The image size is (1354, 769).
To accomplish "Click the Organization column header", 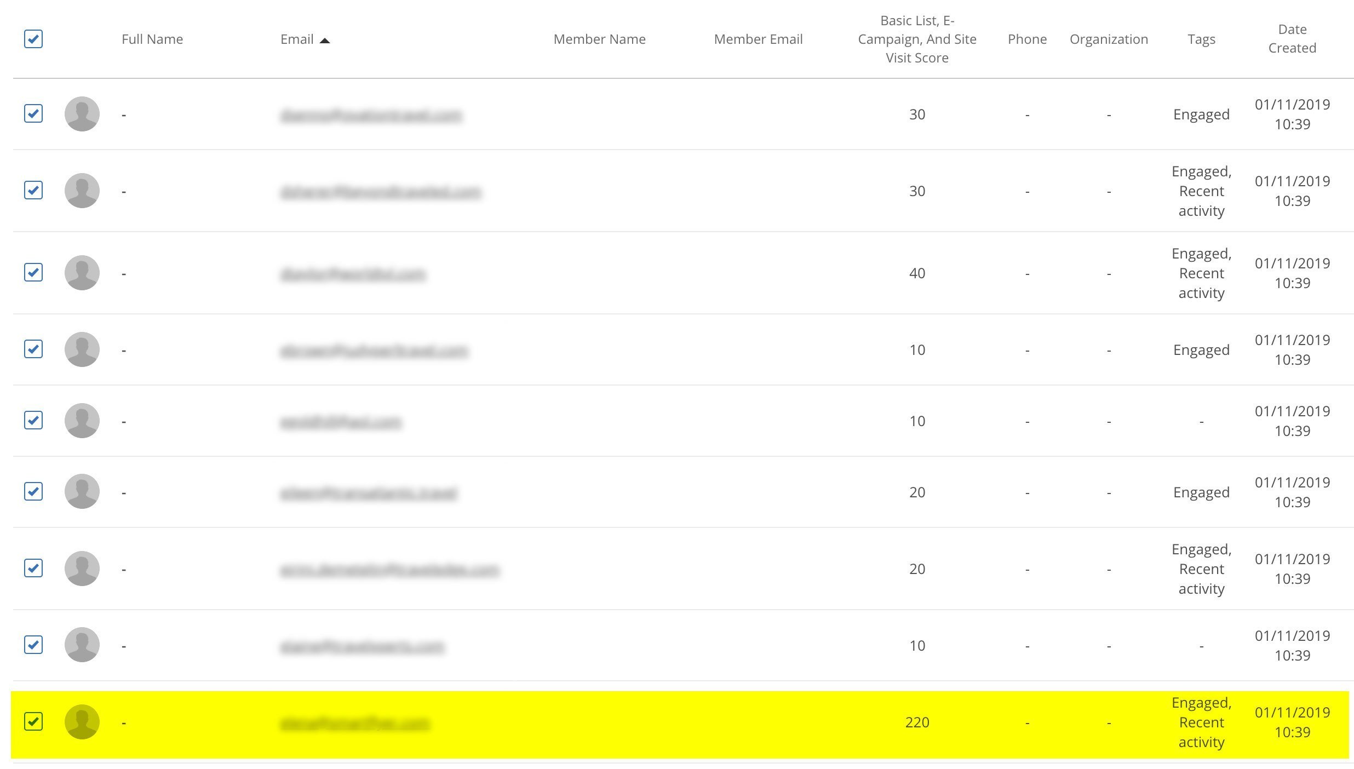I will [x=1109, y=39].
